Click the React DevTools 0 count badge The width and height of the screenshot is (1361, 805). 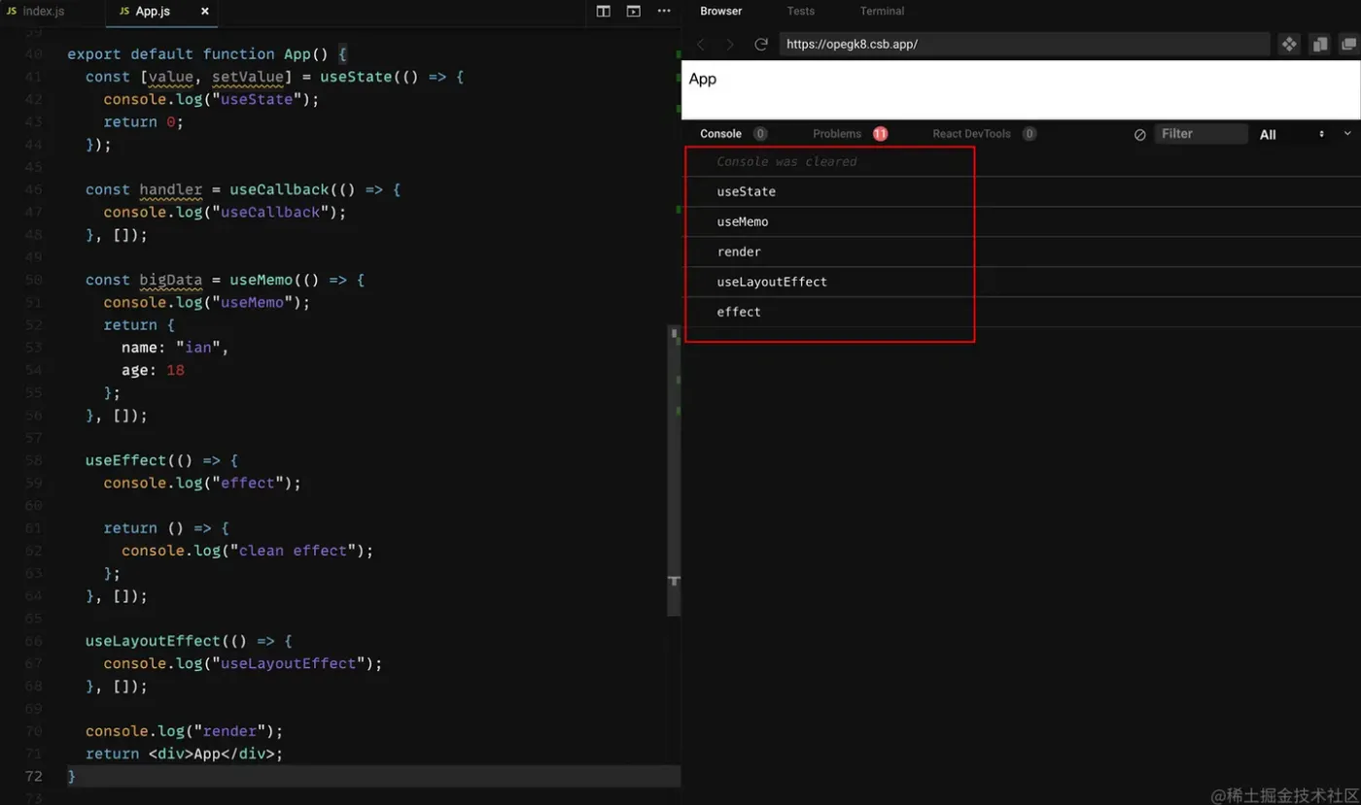(1029, 134)
